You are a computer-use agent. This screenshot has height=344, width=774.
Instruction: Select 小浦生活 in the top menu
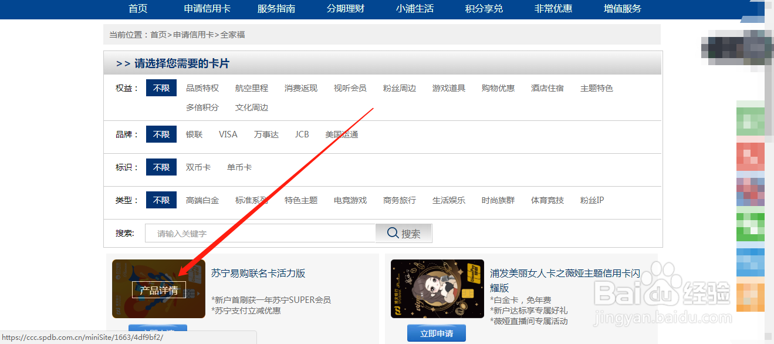[x=415, y=9]
